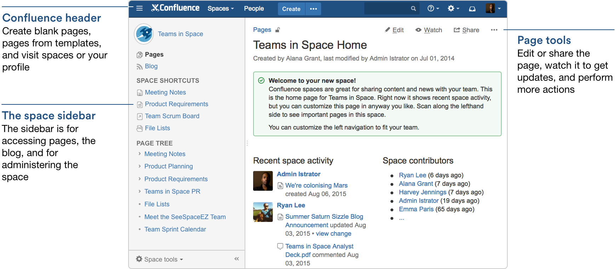Open Meet the SeeSpaceEZ Team page
This screenshot has height=269, width=616.
(185, 217)
